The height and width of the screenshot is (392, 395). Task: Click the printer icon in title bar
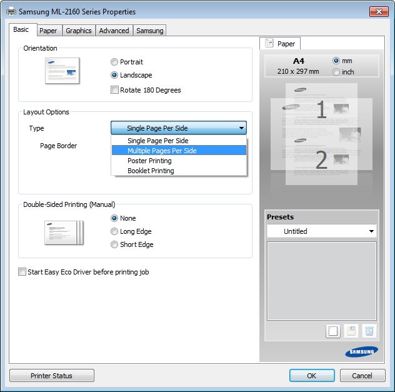point(11,11)
